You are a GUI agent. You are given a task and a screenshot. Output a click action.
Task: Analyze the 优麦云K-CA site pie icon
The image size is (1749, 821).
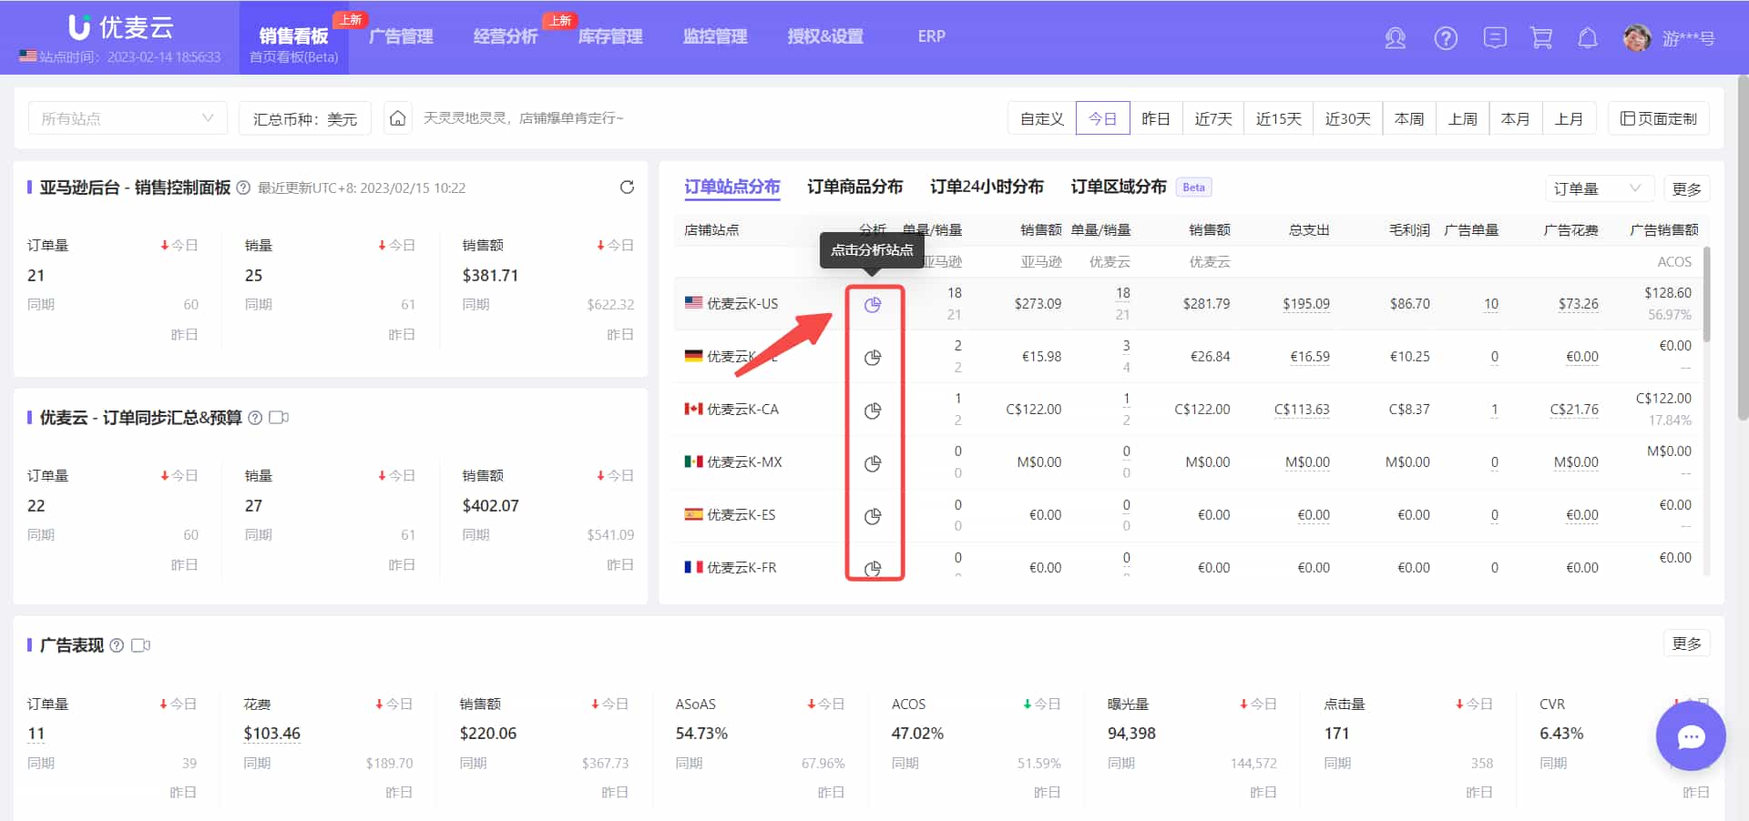point(873,410)
